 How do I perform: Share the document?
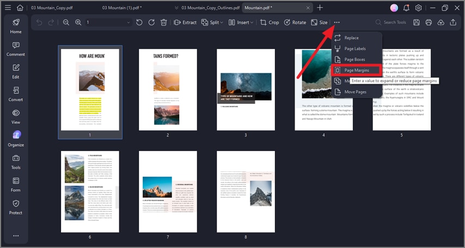[453, 22]
